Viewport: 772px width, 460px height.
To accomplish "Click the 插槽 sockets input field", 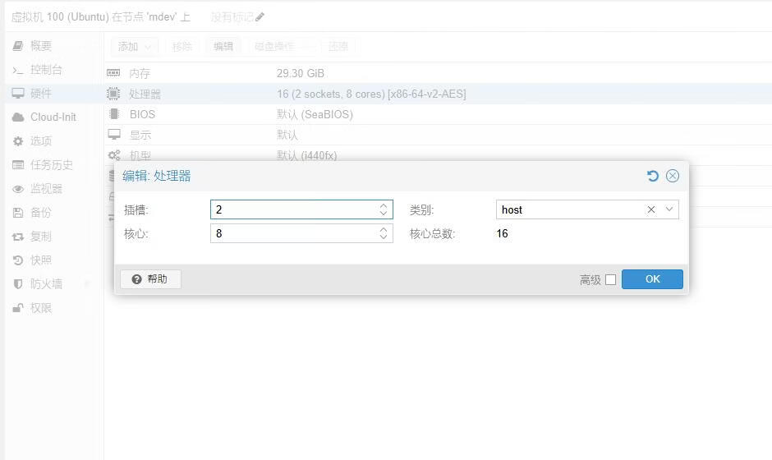I will [x=293, y=209].
